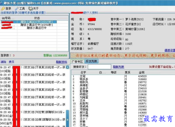Image resolution: width=175 pixels, height=127 pixels.
Task: Select friend 彭丽雅 in the list
Action: click(x=84, y=91)
